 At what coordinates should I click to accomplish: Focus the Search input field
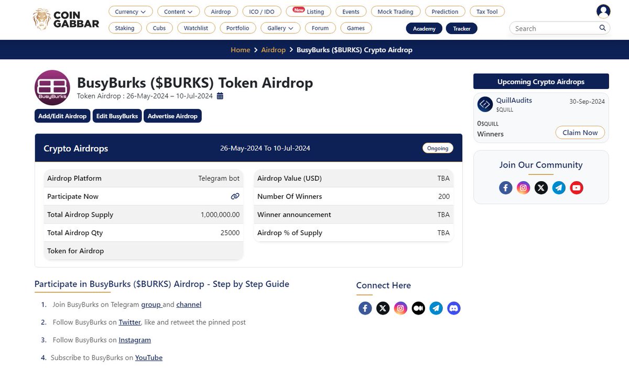tap(555, 28)
